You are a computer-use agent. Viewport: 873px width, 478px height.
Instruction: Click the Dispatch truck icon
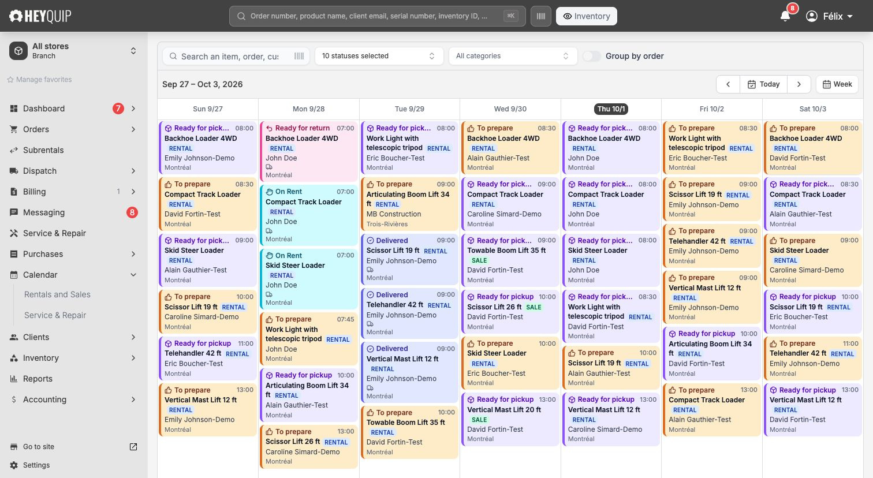click(14, 171)
